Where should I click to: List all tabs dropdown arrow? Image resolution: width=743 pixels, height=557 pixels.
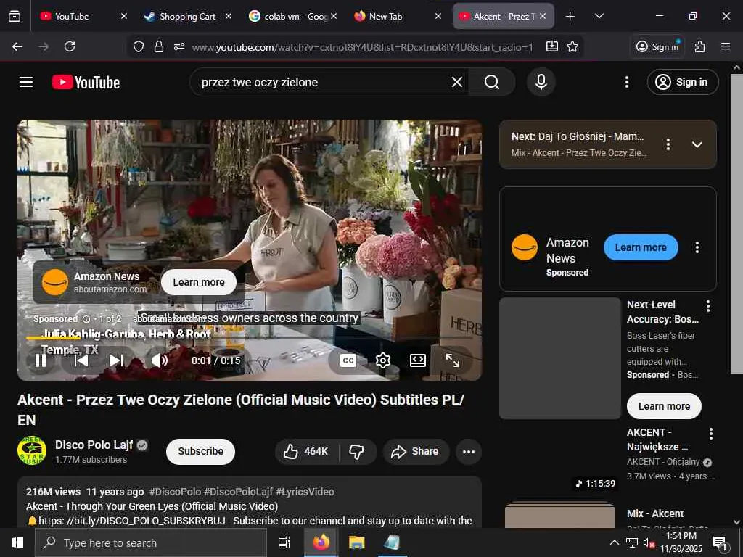599,16
